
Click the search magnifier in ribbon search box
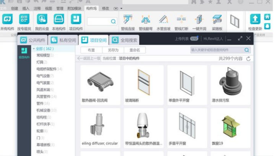pos(113,21)
